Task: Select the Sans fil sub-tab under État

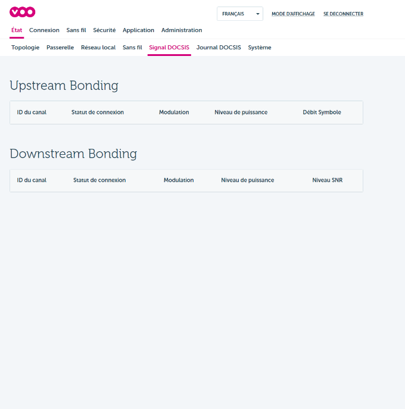Action: coord(132,48)
